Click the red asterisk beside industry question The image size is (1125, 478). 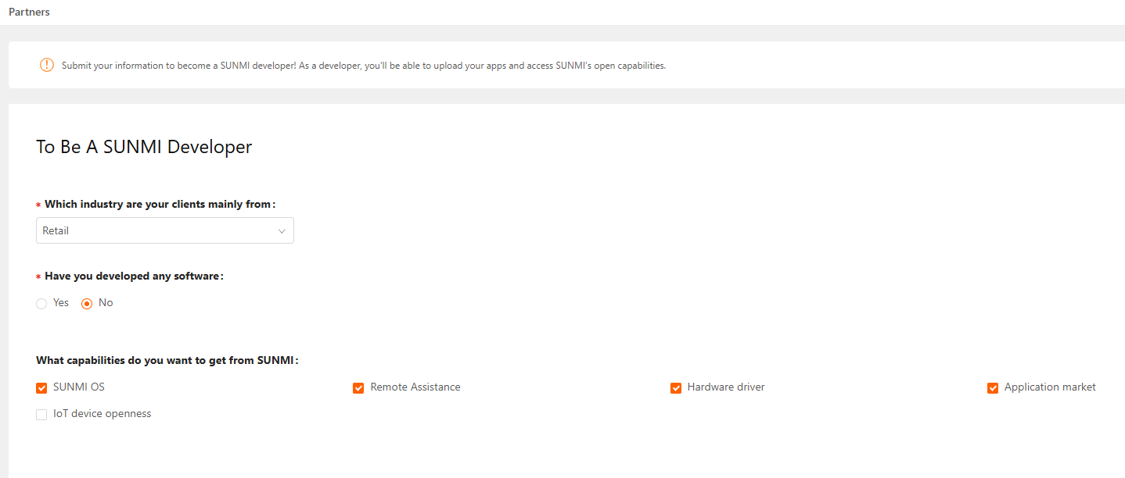(38, 205)
